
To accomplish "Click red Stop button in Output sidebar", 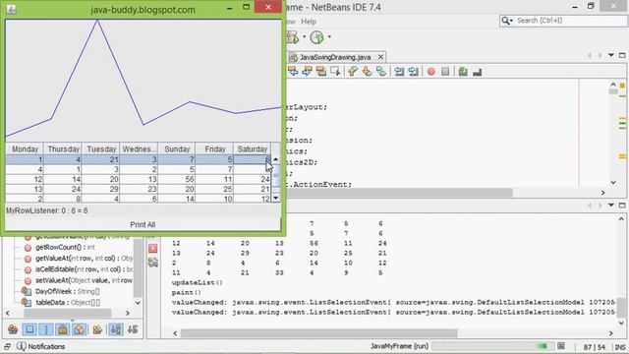I will (x=153, y=249).
